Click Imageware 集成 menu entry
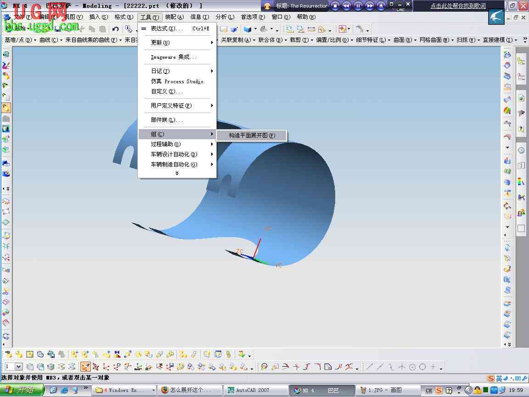This screenshot has height=397, width=529. pos(177,57)
